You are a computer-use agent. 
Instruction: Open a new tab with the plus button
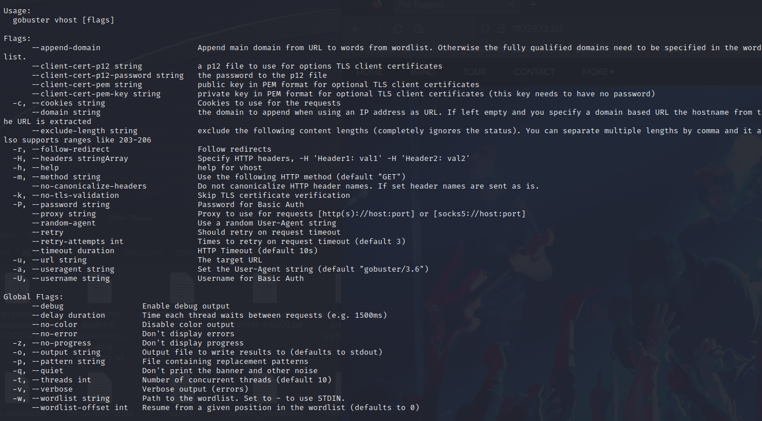click(532, 5)
